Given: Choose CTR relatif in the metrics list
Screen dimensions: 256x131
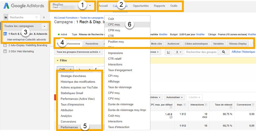Looking at the screenshot, I should click(x=127, y=59).
